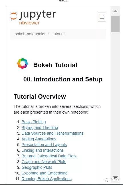Open the Adding Annotations link
123x185 pixels.
coord(39,139)
